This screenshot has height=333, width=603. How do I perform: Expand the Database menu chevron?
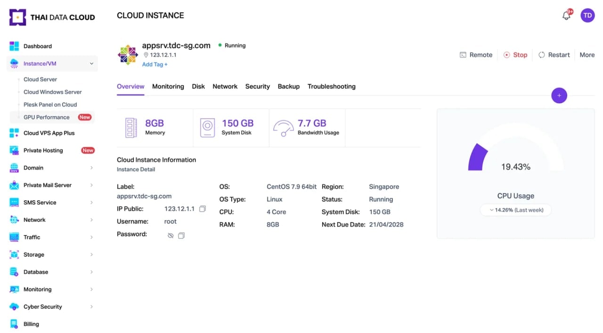[91, 272]
